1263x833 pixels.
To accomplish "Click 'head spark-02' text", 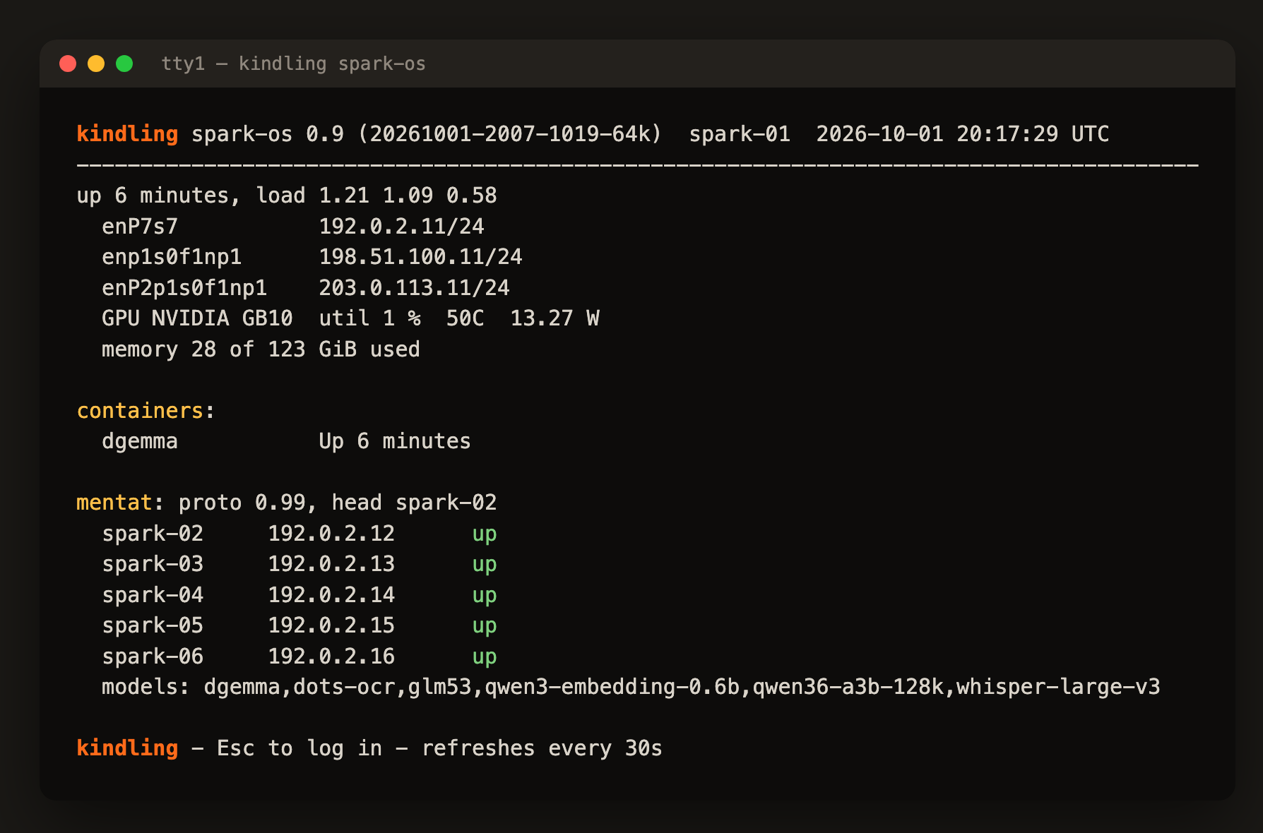I will tap(415, 503).
